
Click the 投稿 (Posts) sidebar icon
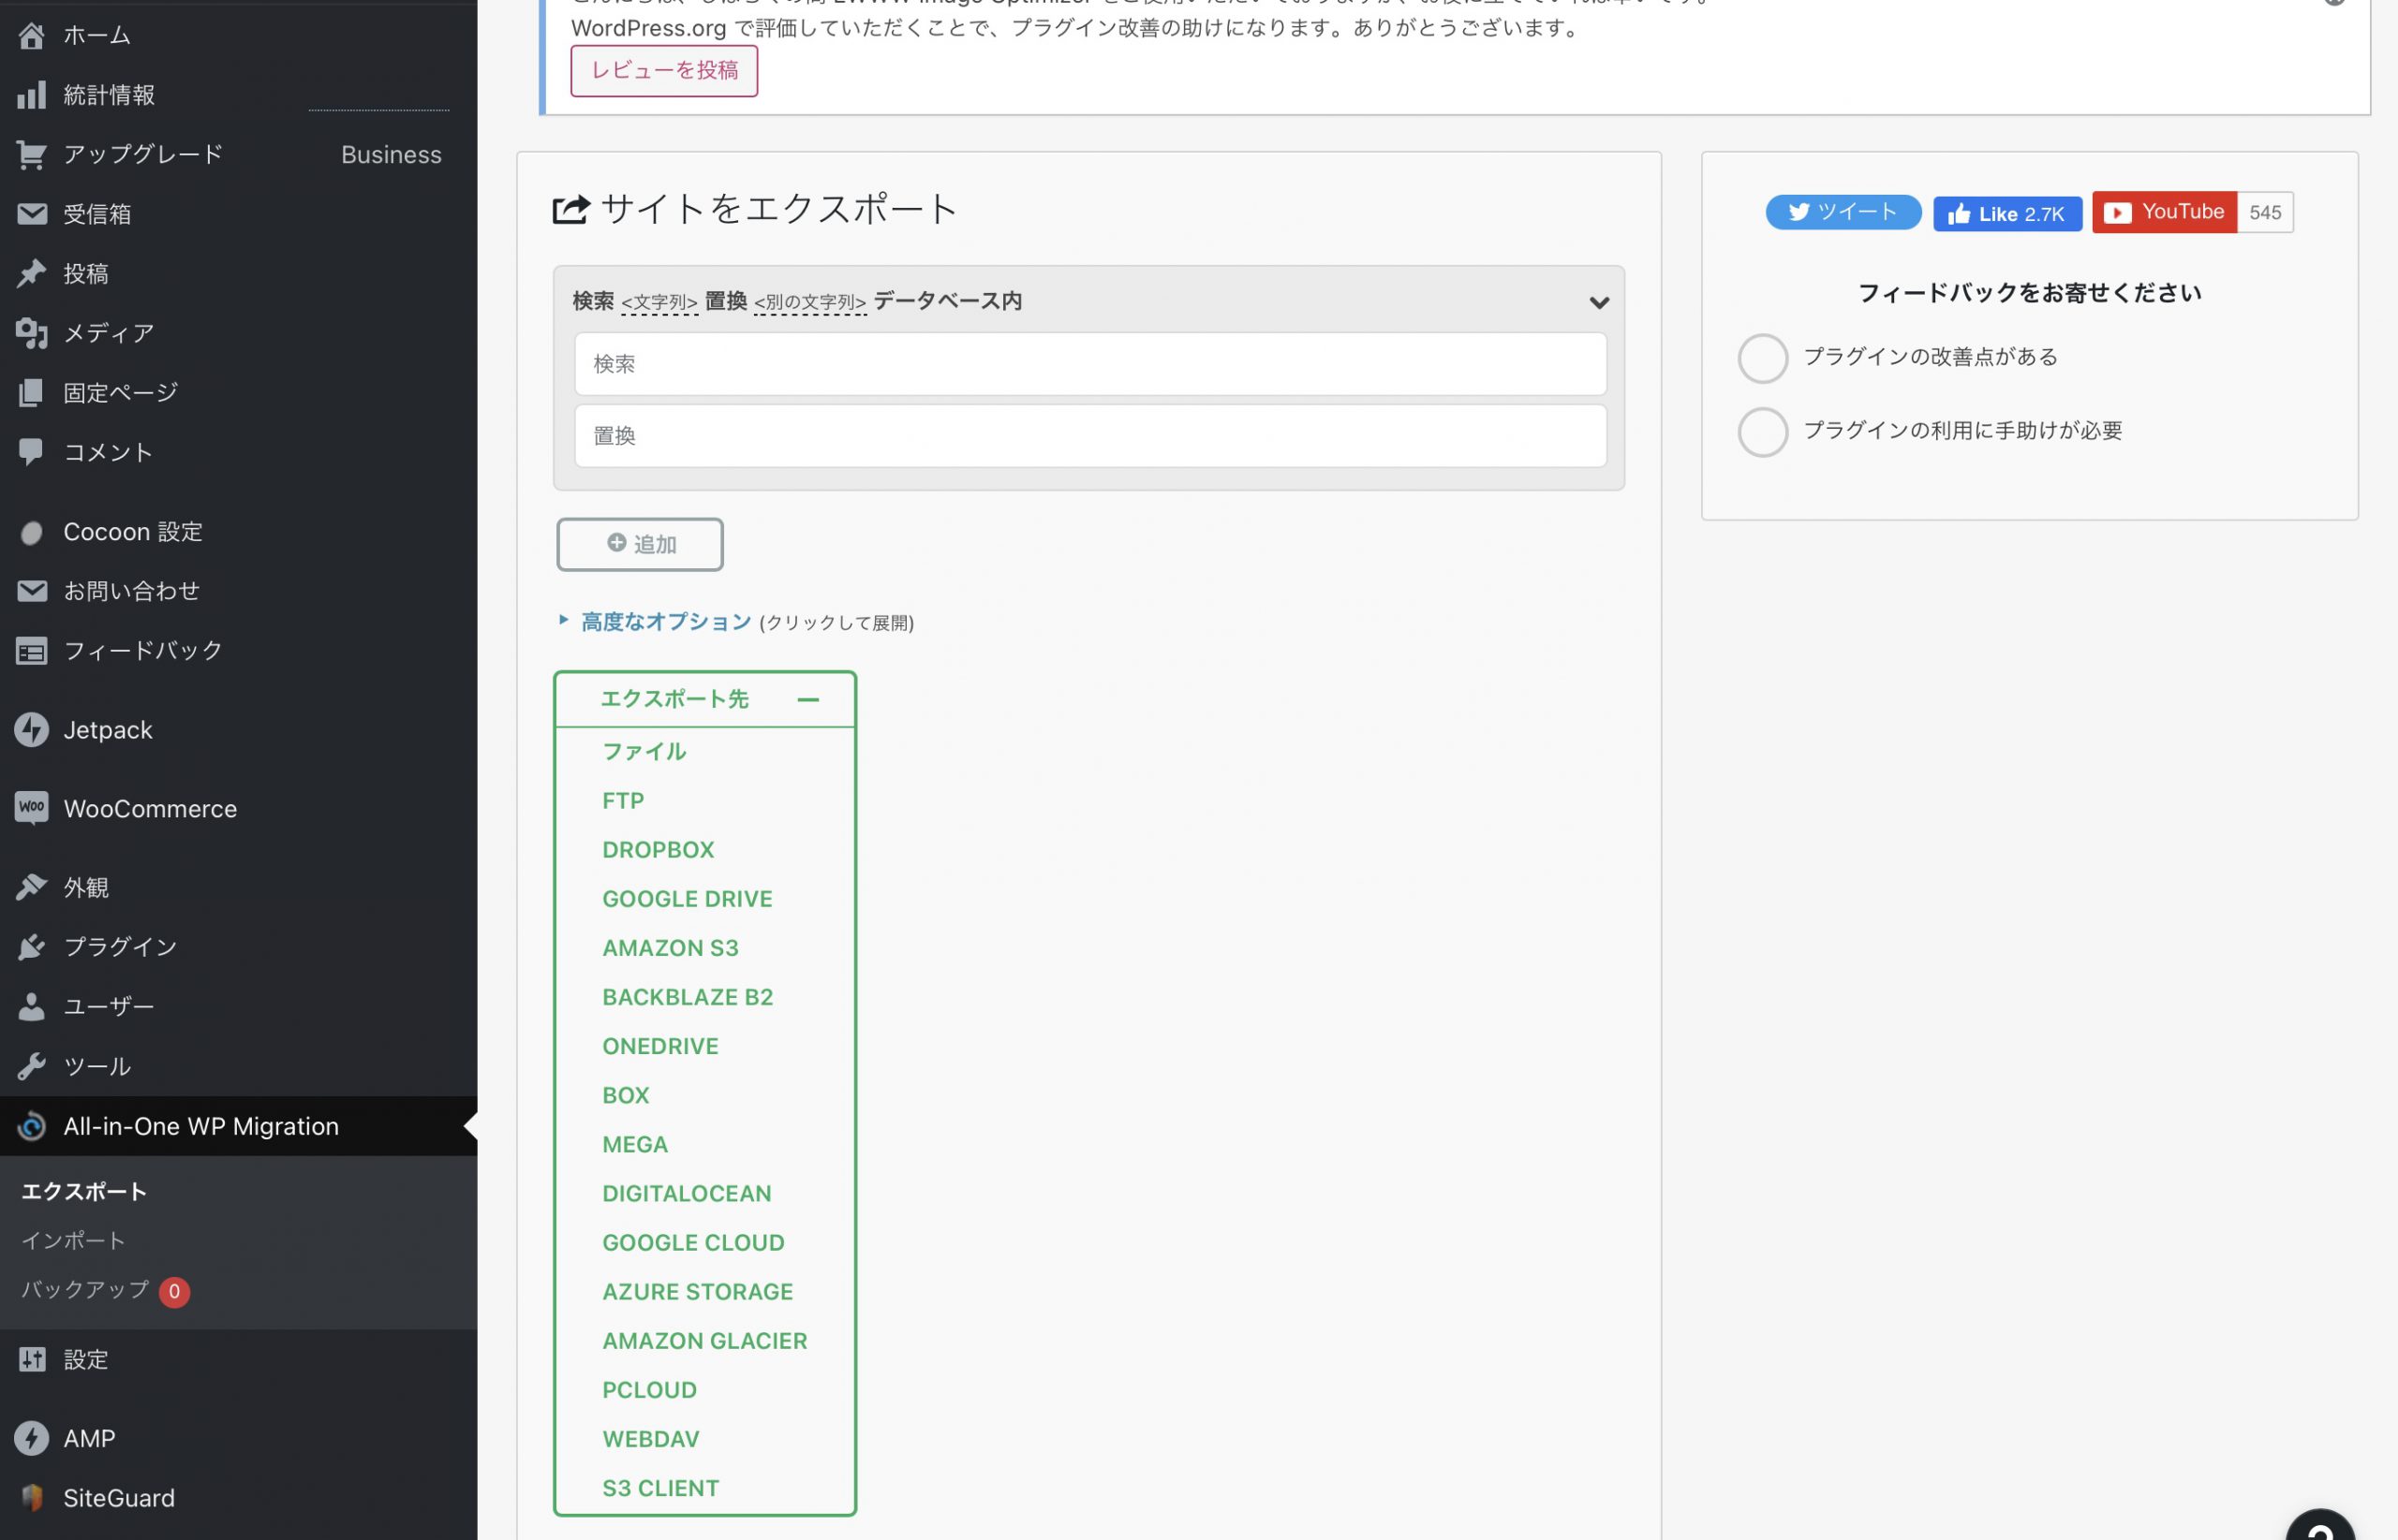tap(30, 272)
